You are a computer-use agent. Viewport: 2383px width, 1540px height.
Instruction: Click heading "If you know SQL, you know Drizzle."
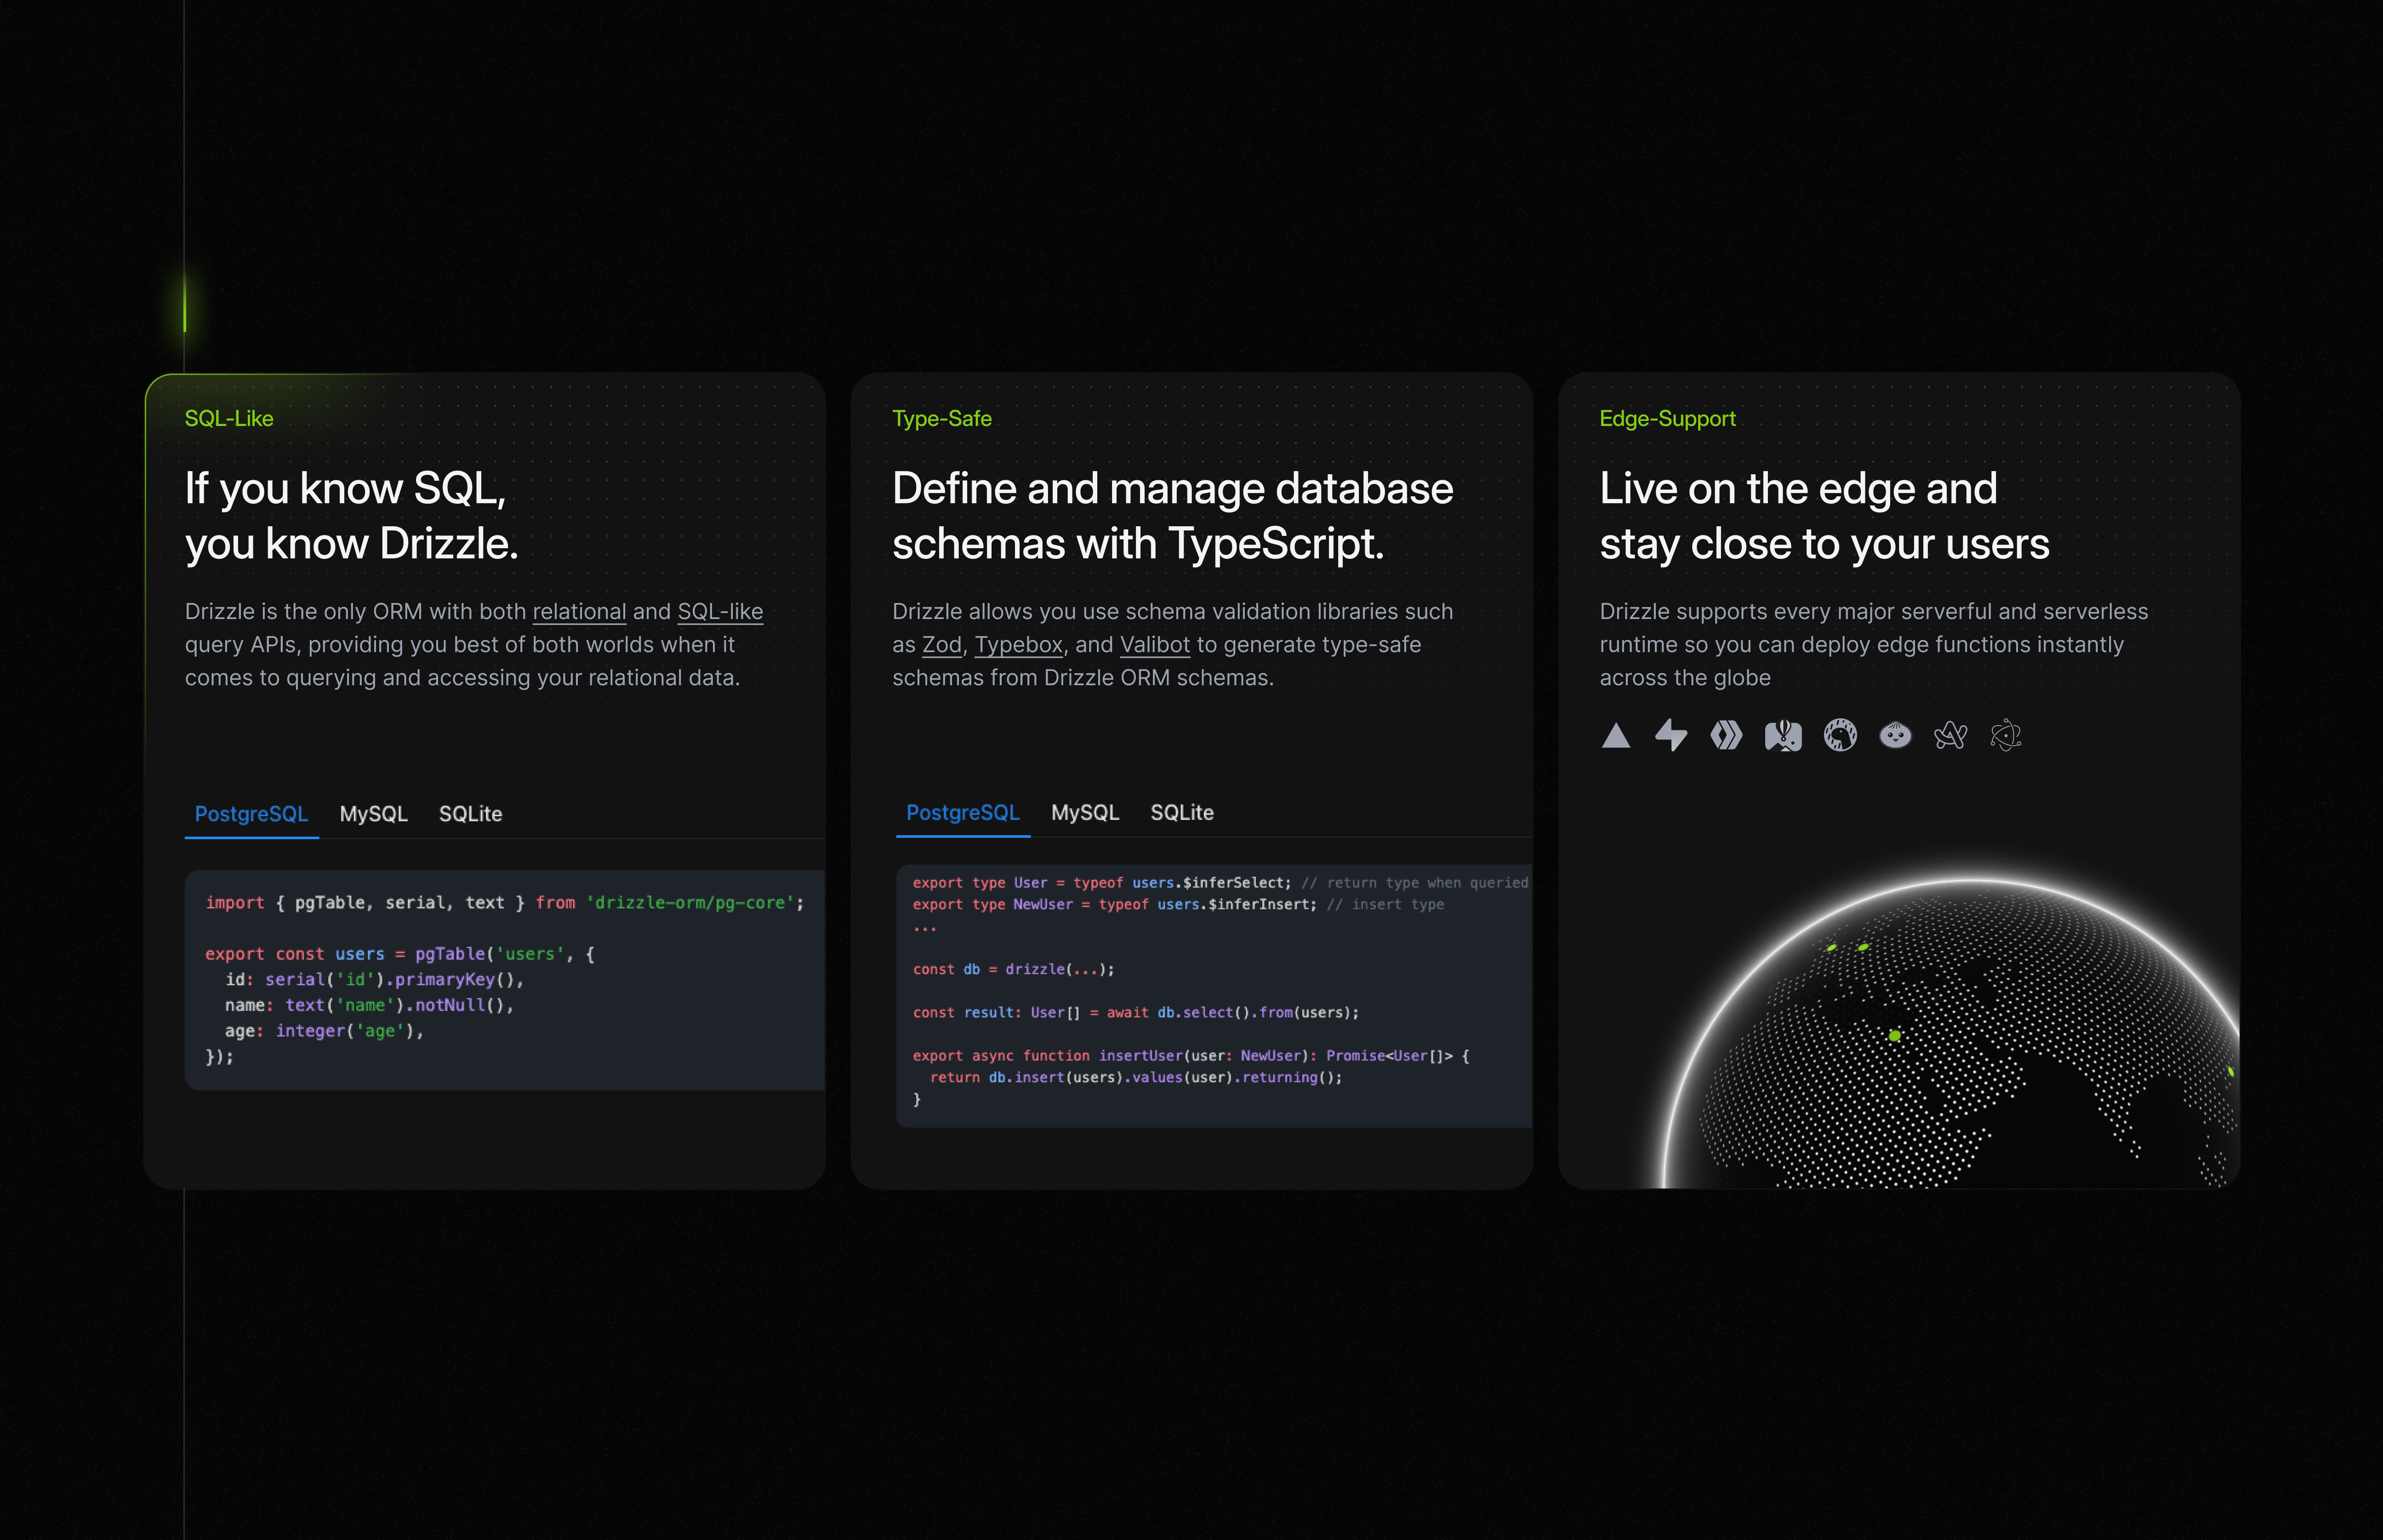click(352, 516)
